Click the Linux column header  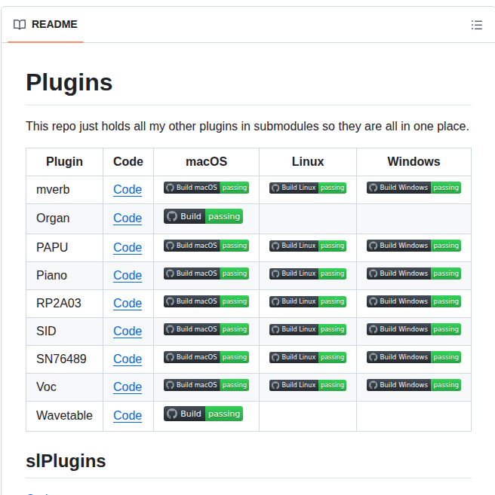(308, 162)
